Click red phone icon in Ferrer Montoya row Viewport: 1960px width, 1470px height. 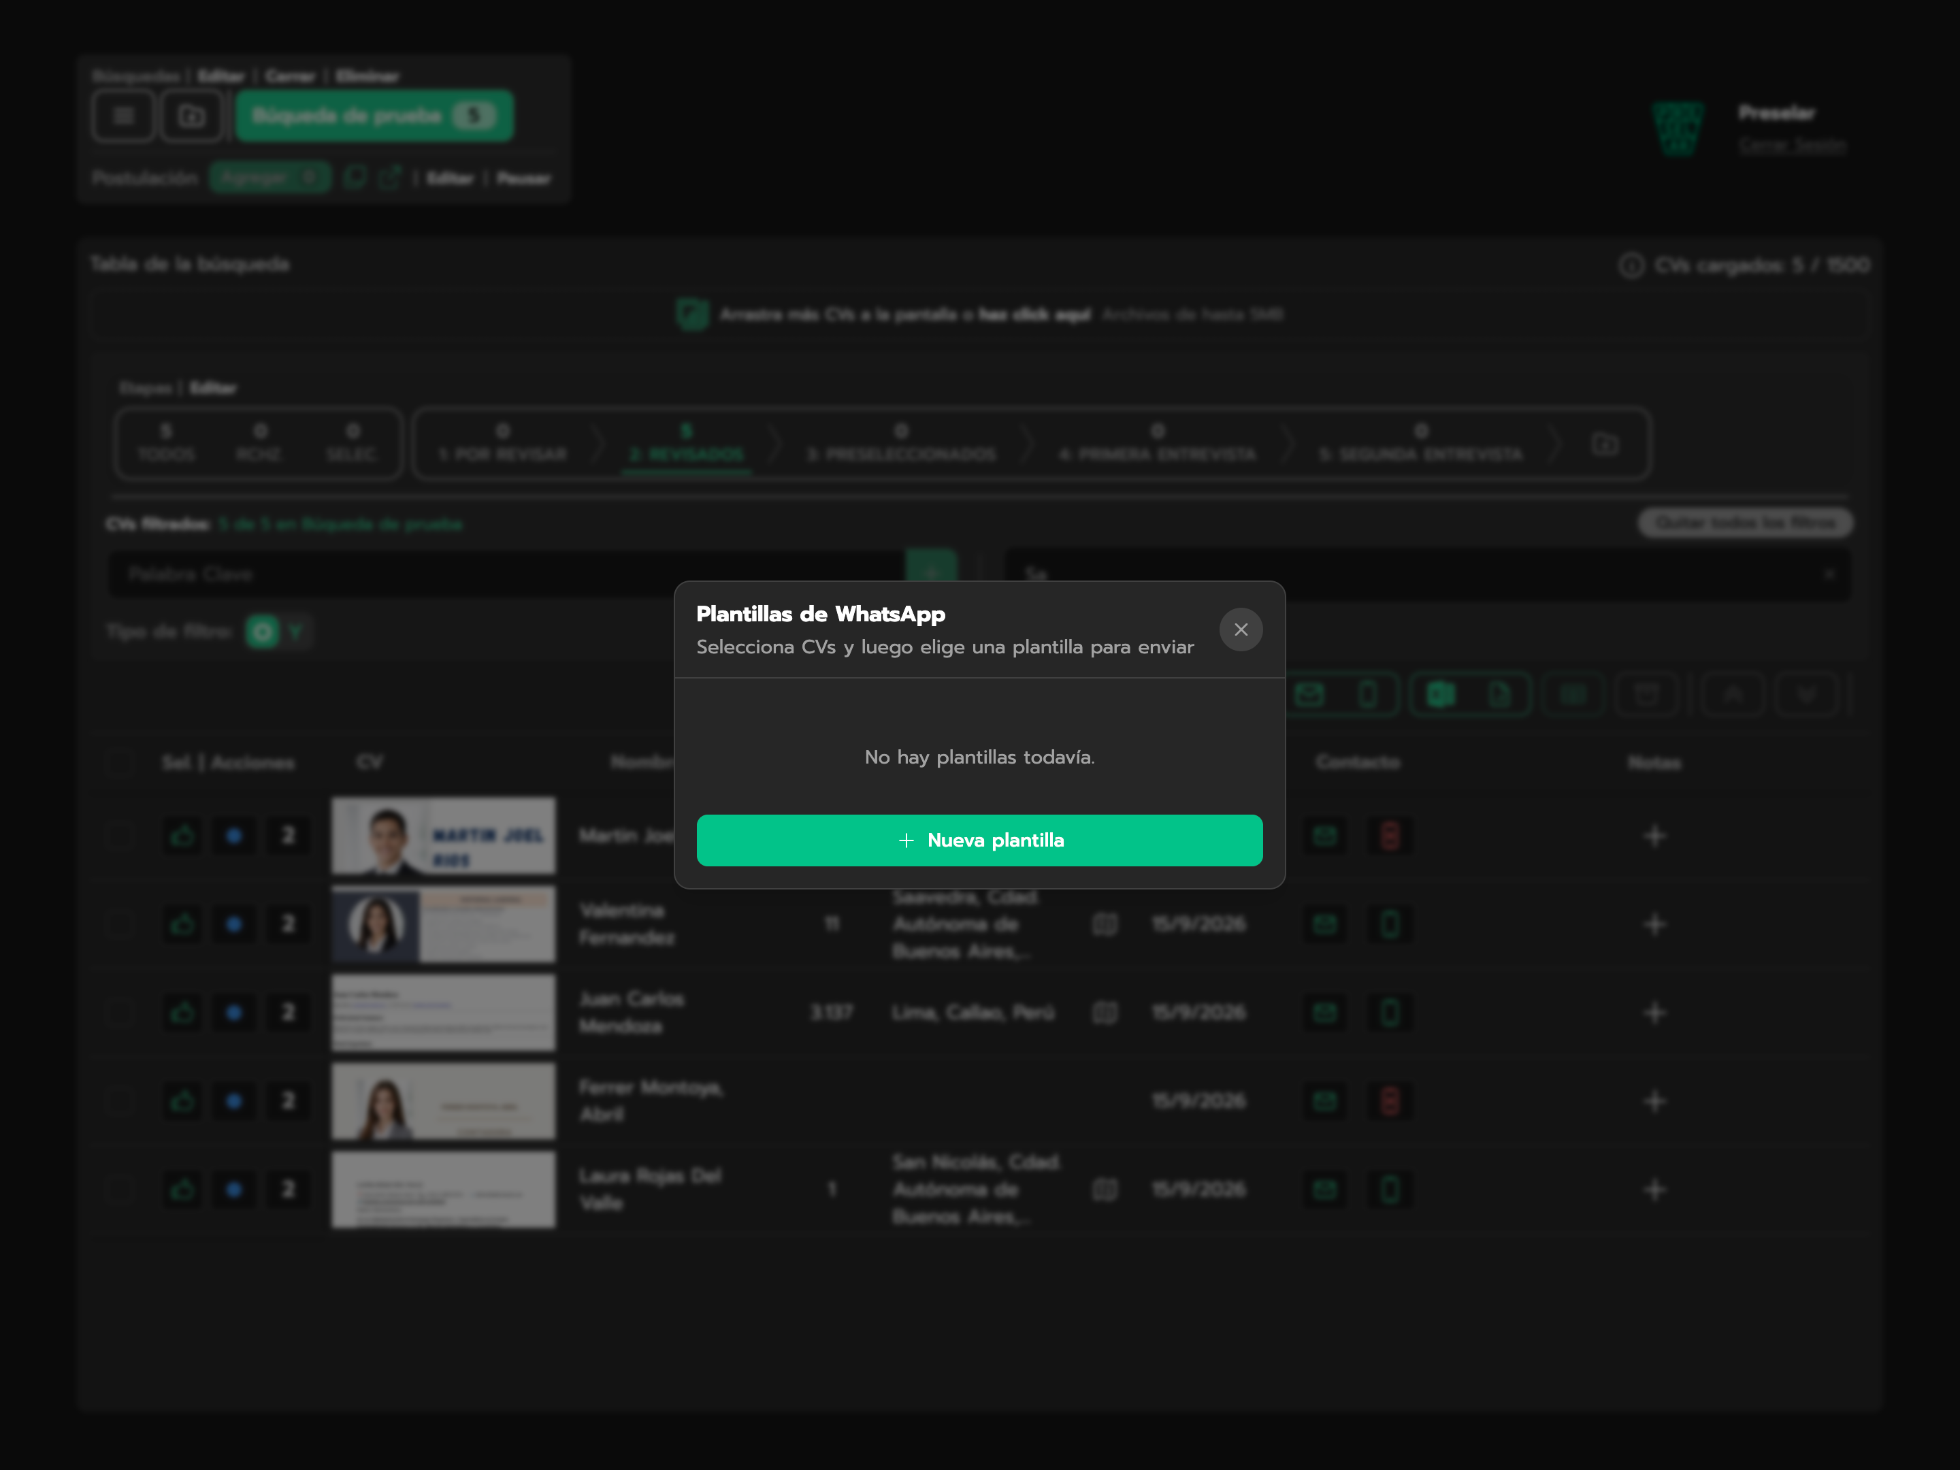(x=1390, y=1100)
